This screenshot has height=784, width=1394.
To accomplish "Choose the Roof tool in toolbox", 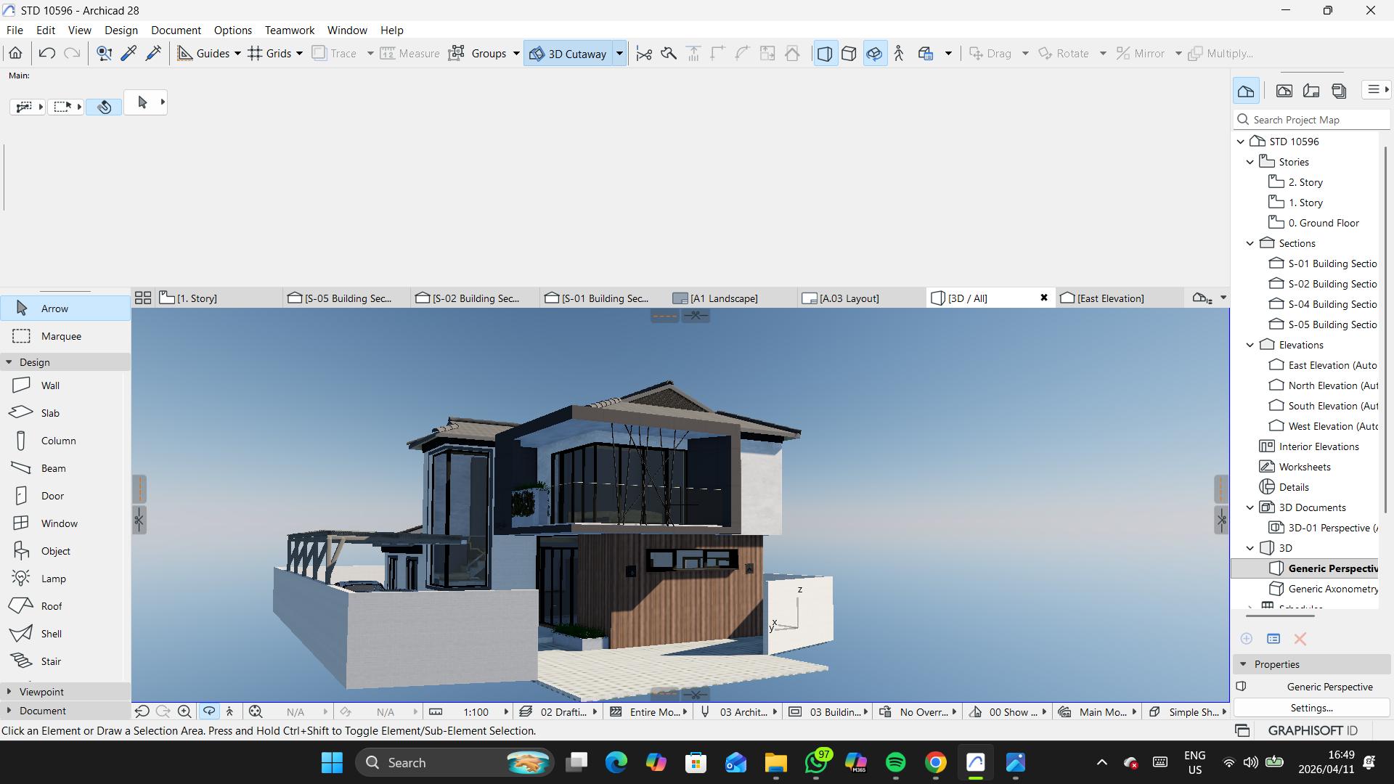I will point(51,606).
